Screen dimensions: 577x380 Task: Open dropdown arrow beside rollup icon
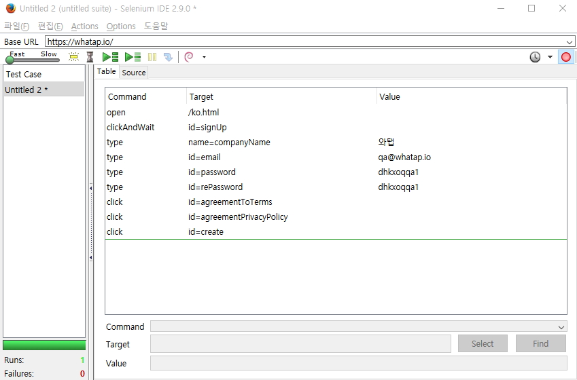(x=205, y=57)
